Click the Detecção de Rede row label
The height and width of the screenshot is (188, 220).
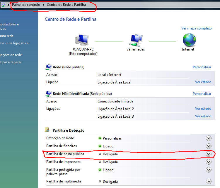coord(60,138)
